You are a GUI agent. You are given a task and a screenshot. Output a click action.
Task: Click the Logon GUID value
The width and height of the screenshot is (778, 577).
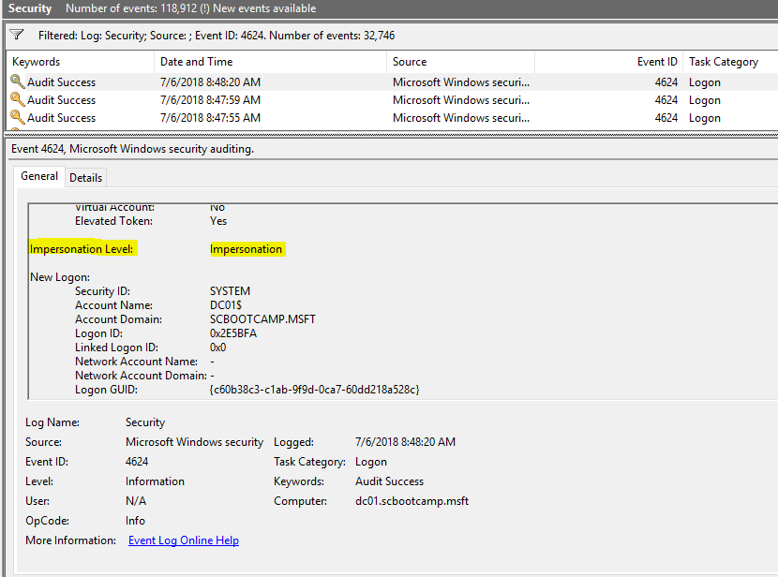tap(315, 390)
